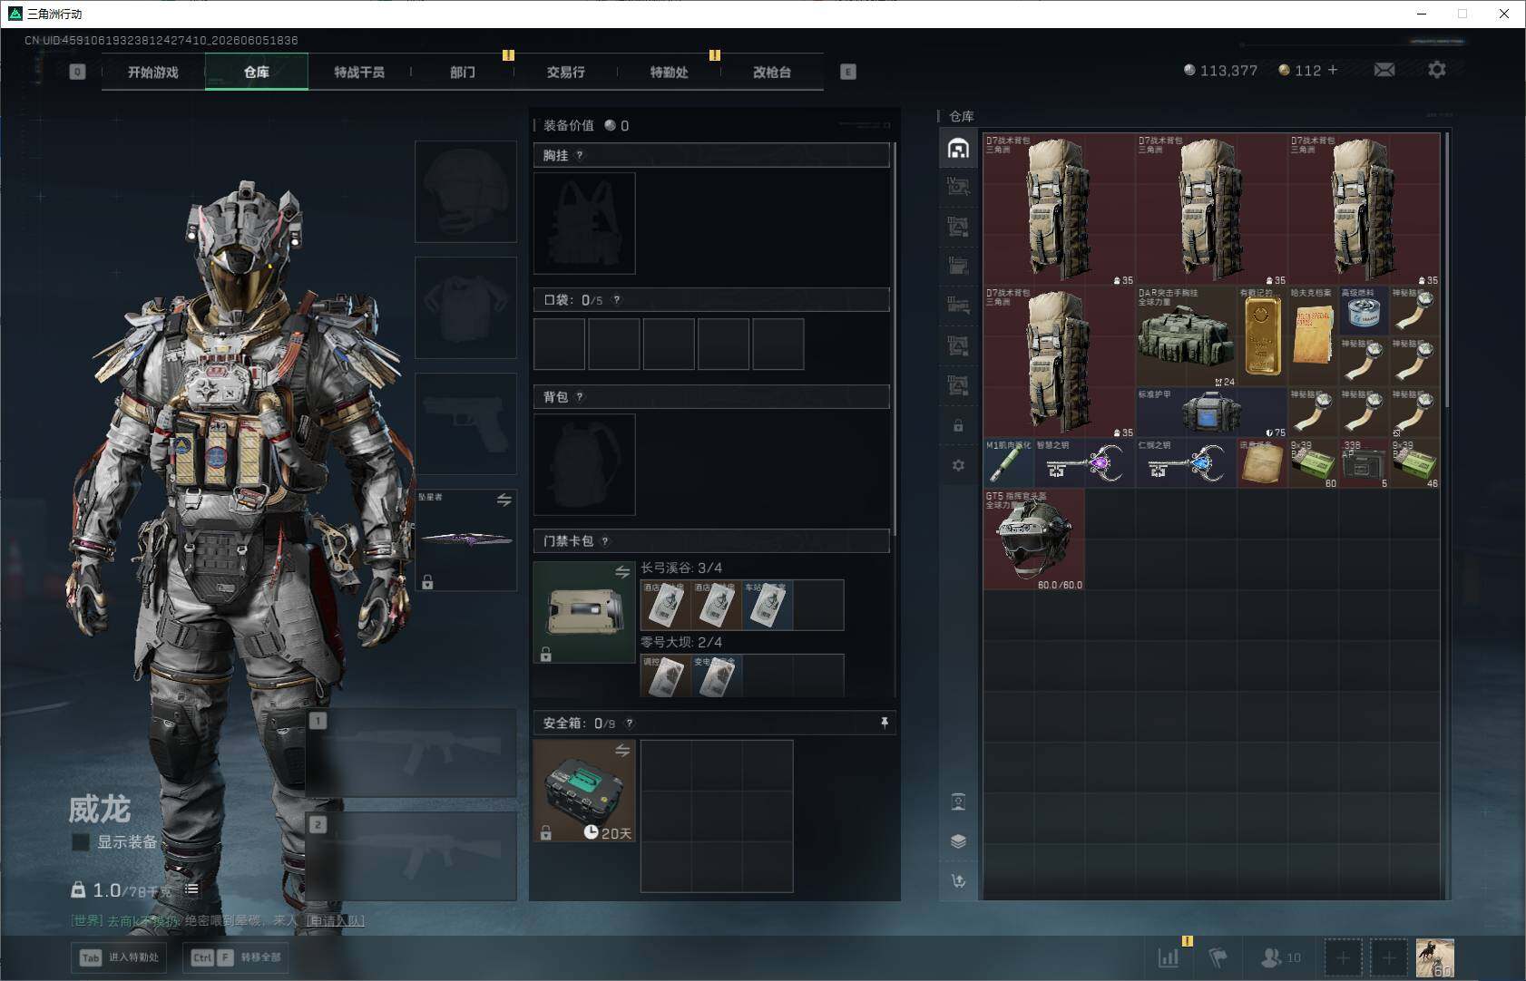Image resolution: width=1526 pixels, height=981 pixels.
Task: Select the 仁候之钥 blue key item
Action: 1186,463
